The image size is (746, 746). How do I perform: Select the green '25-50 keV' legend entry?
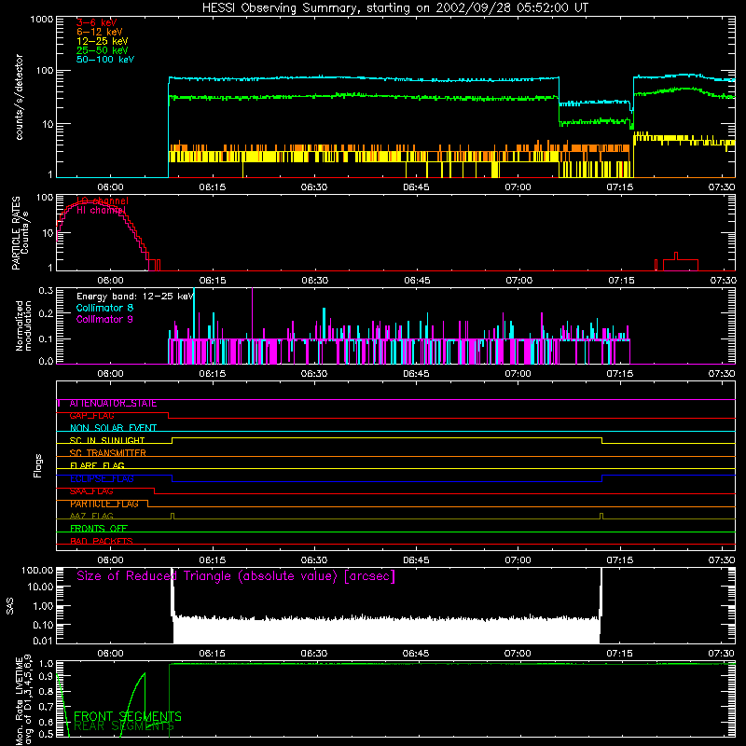tap(102, 50)
